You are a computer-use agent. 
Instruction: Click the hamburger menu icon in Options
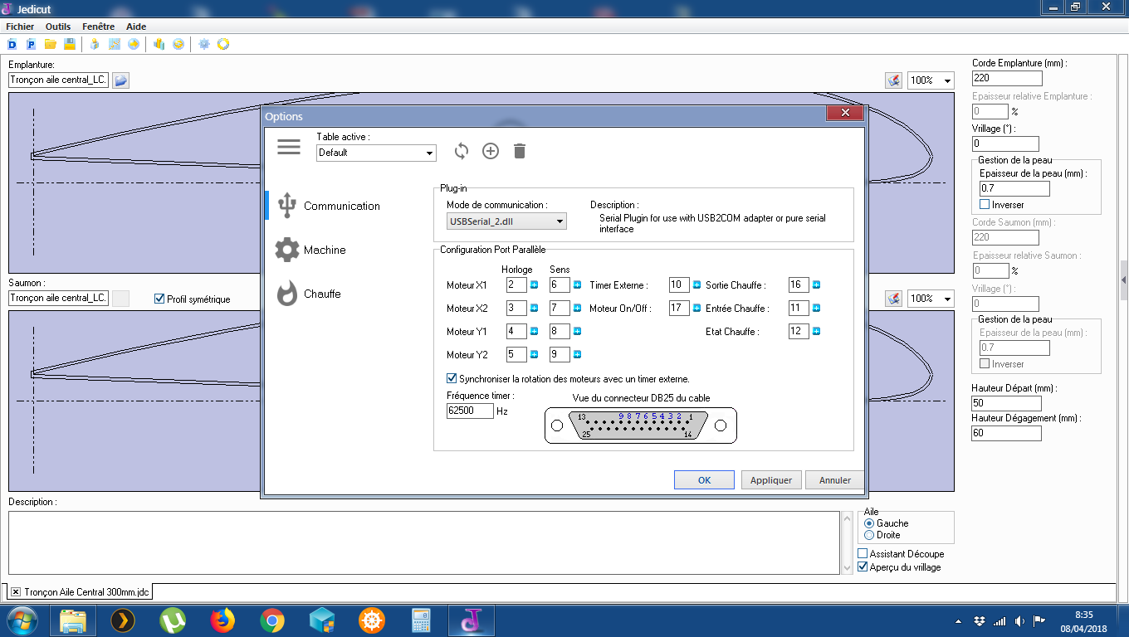289,147
